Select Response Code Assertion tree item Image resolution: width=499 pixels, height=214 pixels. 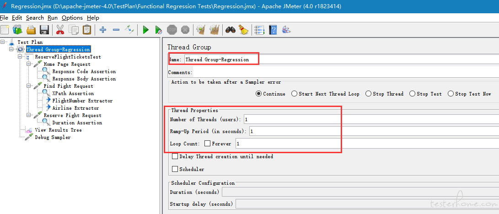(x=84, y=71)
